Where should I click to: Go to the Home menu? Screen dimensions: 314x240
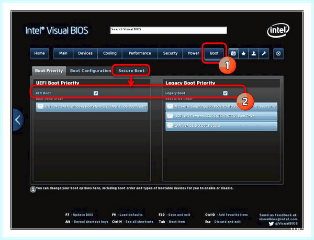[39, 54]
